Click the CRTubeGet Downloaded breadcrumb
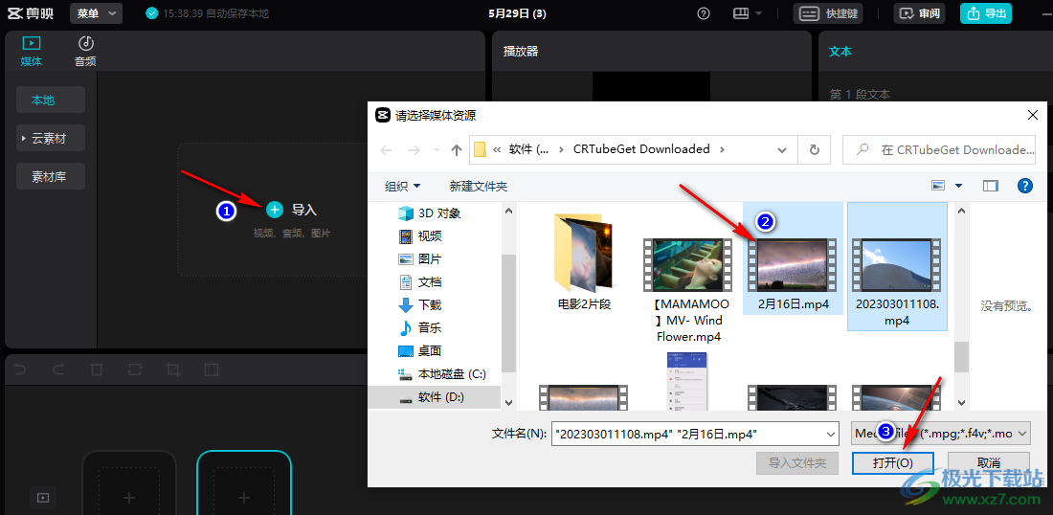Image resolution: width=1053 pixels, height=515 pixels. point(641,149)
